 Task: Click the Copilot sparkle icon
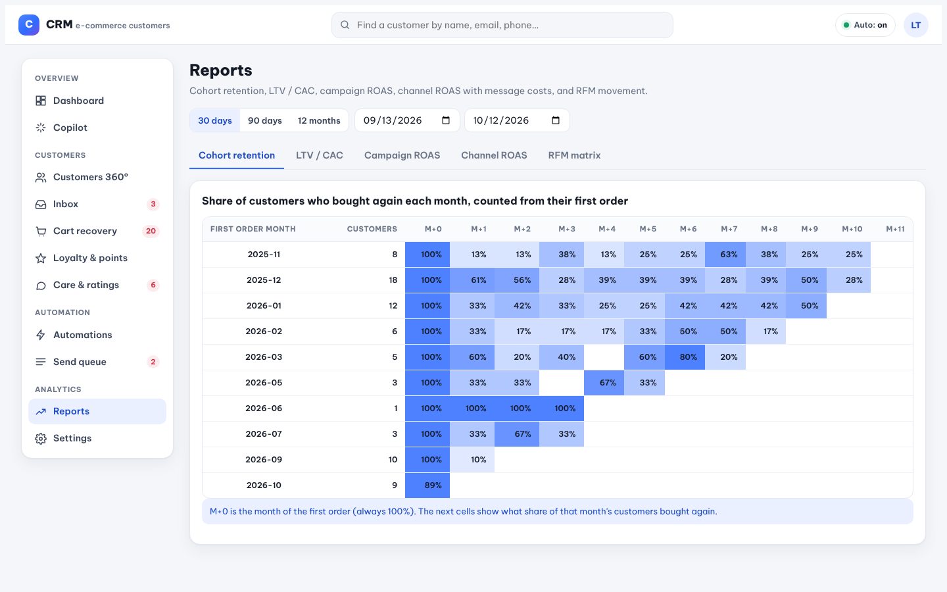41,128
